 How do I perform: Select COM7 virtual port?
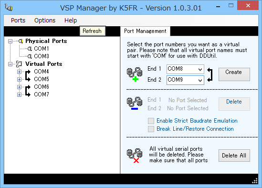tap(42, 94)
